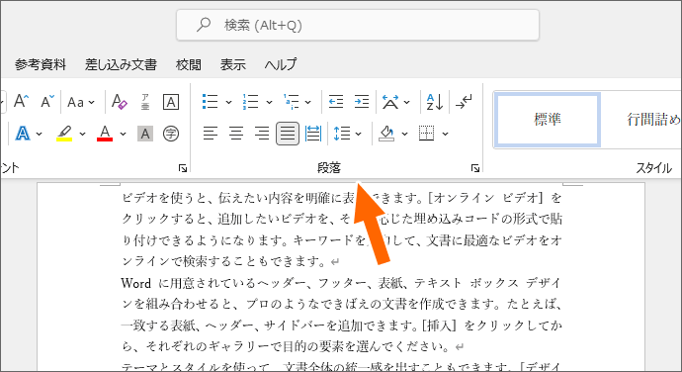682x372 pixels.
Task: Apply borders icon
Action: 426,134
